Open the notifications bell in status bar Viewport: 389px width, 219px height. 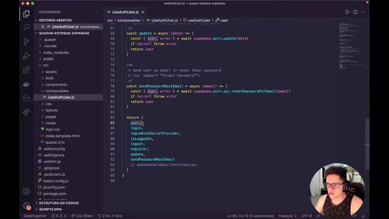pos(363,216)
